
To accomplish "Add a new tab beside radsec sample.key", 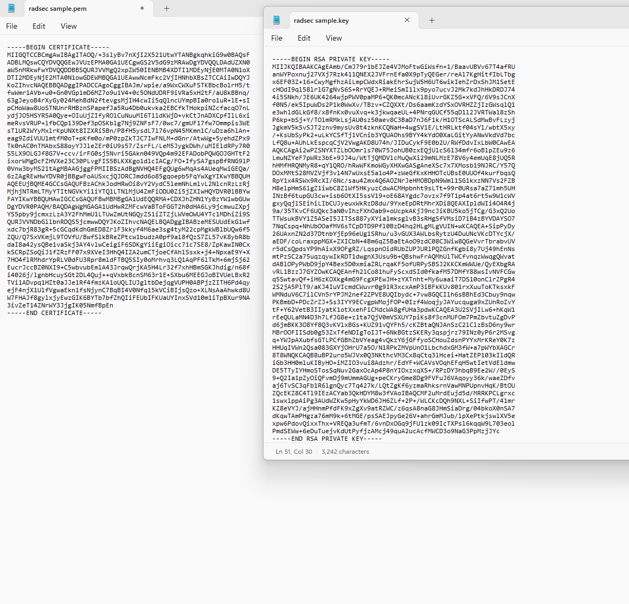I will pyautogui.click(x=432, y=20).
